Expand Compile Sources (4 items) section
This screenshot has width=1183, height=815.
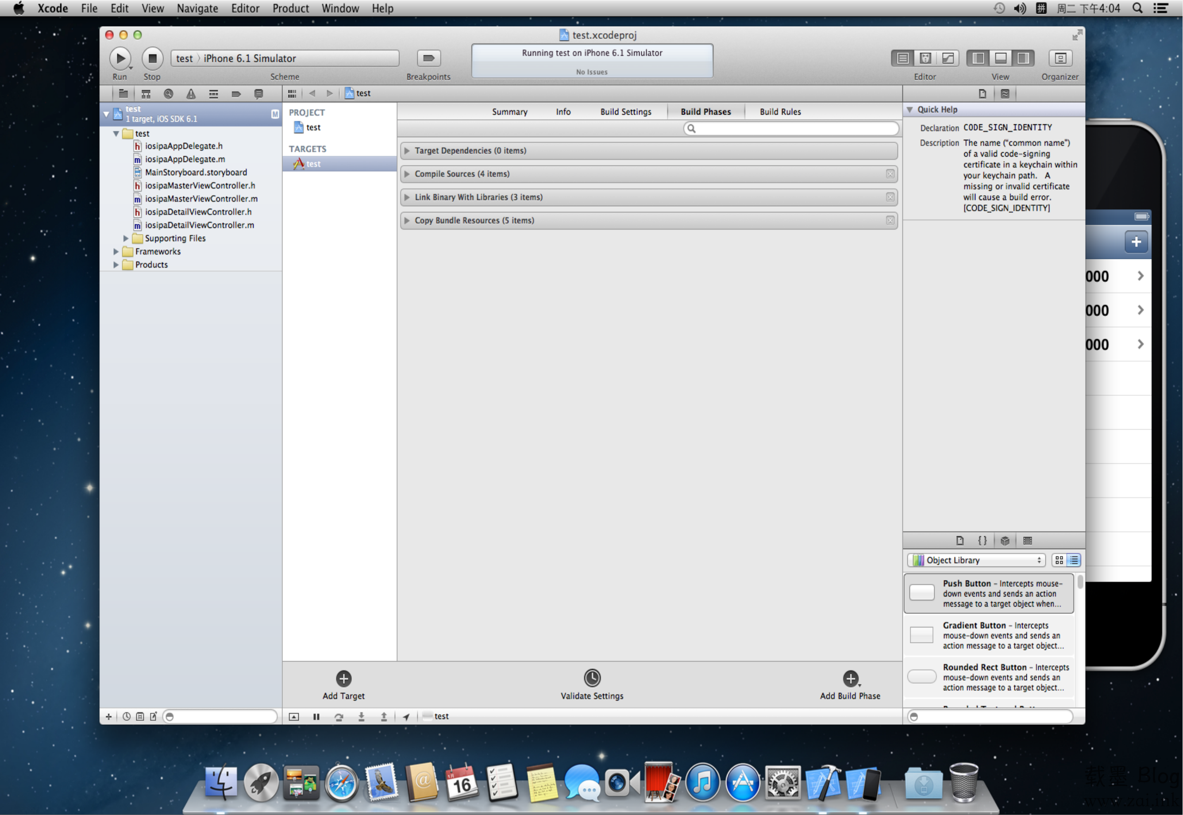pos(407,174)
